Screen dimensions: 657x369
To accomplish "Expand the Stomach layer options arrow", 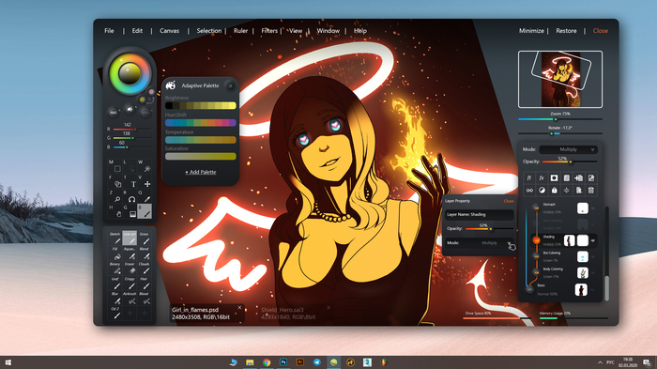I will [x=593, y=208].
